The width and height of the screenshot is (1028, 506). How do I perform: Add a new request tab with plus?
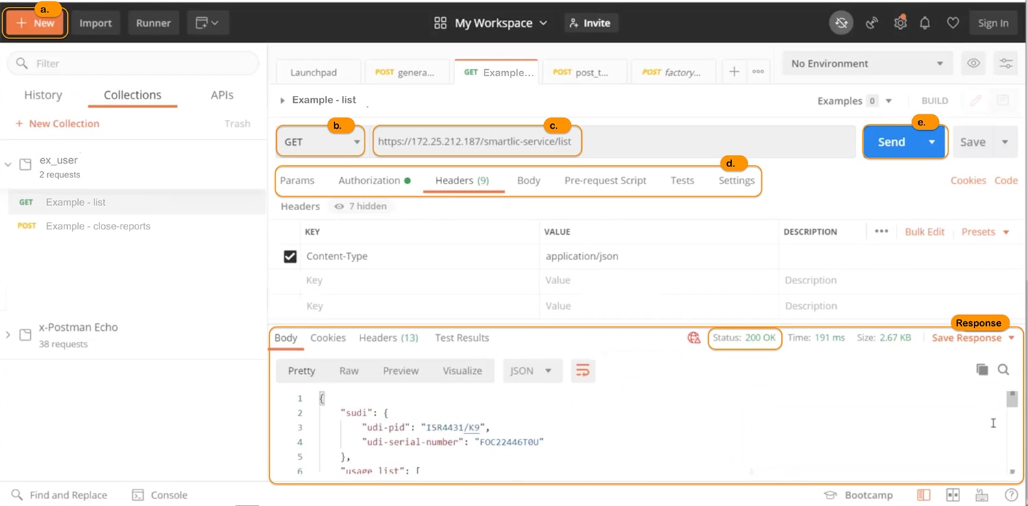click(x=734, y=72)
